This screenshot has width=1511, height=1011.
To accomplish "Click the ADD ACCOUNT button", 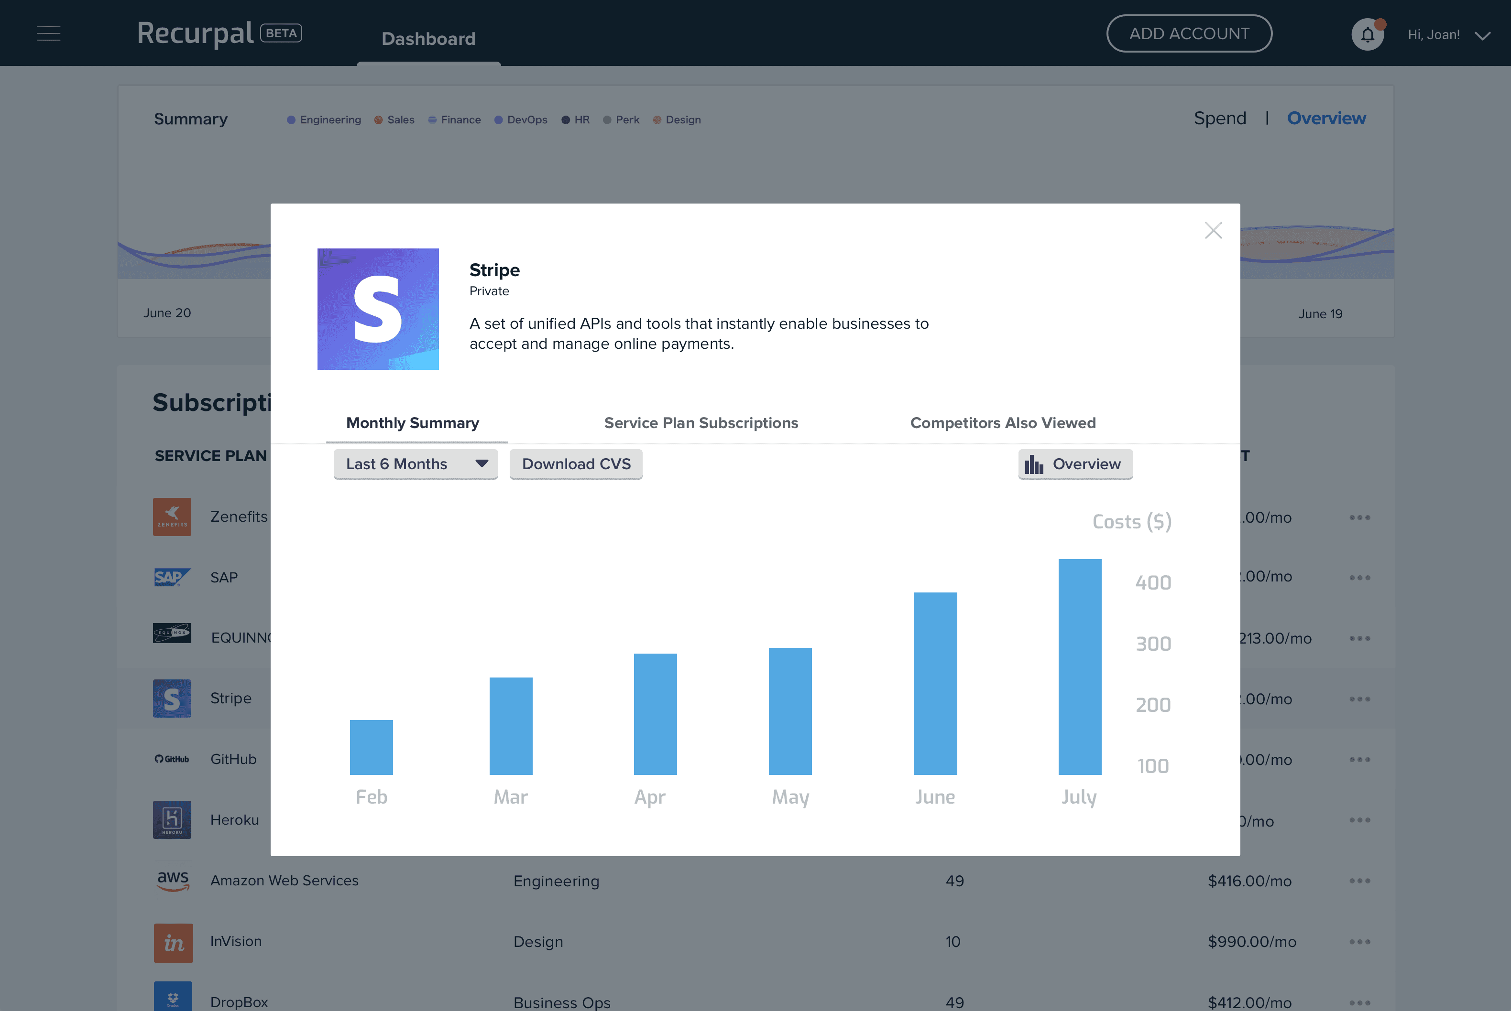I will pos(1189,33).
